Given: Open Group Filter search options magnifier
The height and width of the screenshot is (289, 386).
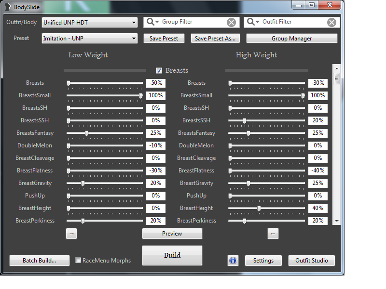Looking at the screenshot, I should [152, 22].
